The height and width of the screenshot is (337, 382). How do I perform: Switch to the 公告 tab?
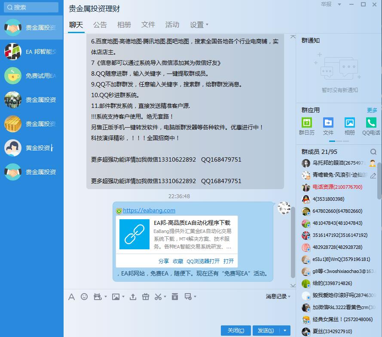(100, 25)
